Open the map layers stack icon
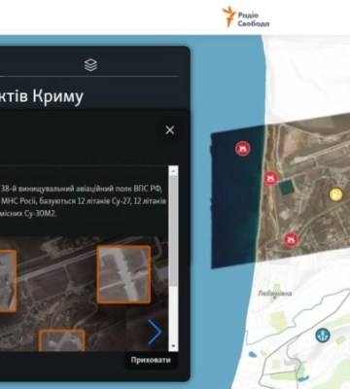The height and width of the screenshot is (389, 350). (90, 65)
